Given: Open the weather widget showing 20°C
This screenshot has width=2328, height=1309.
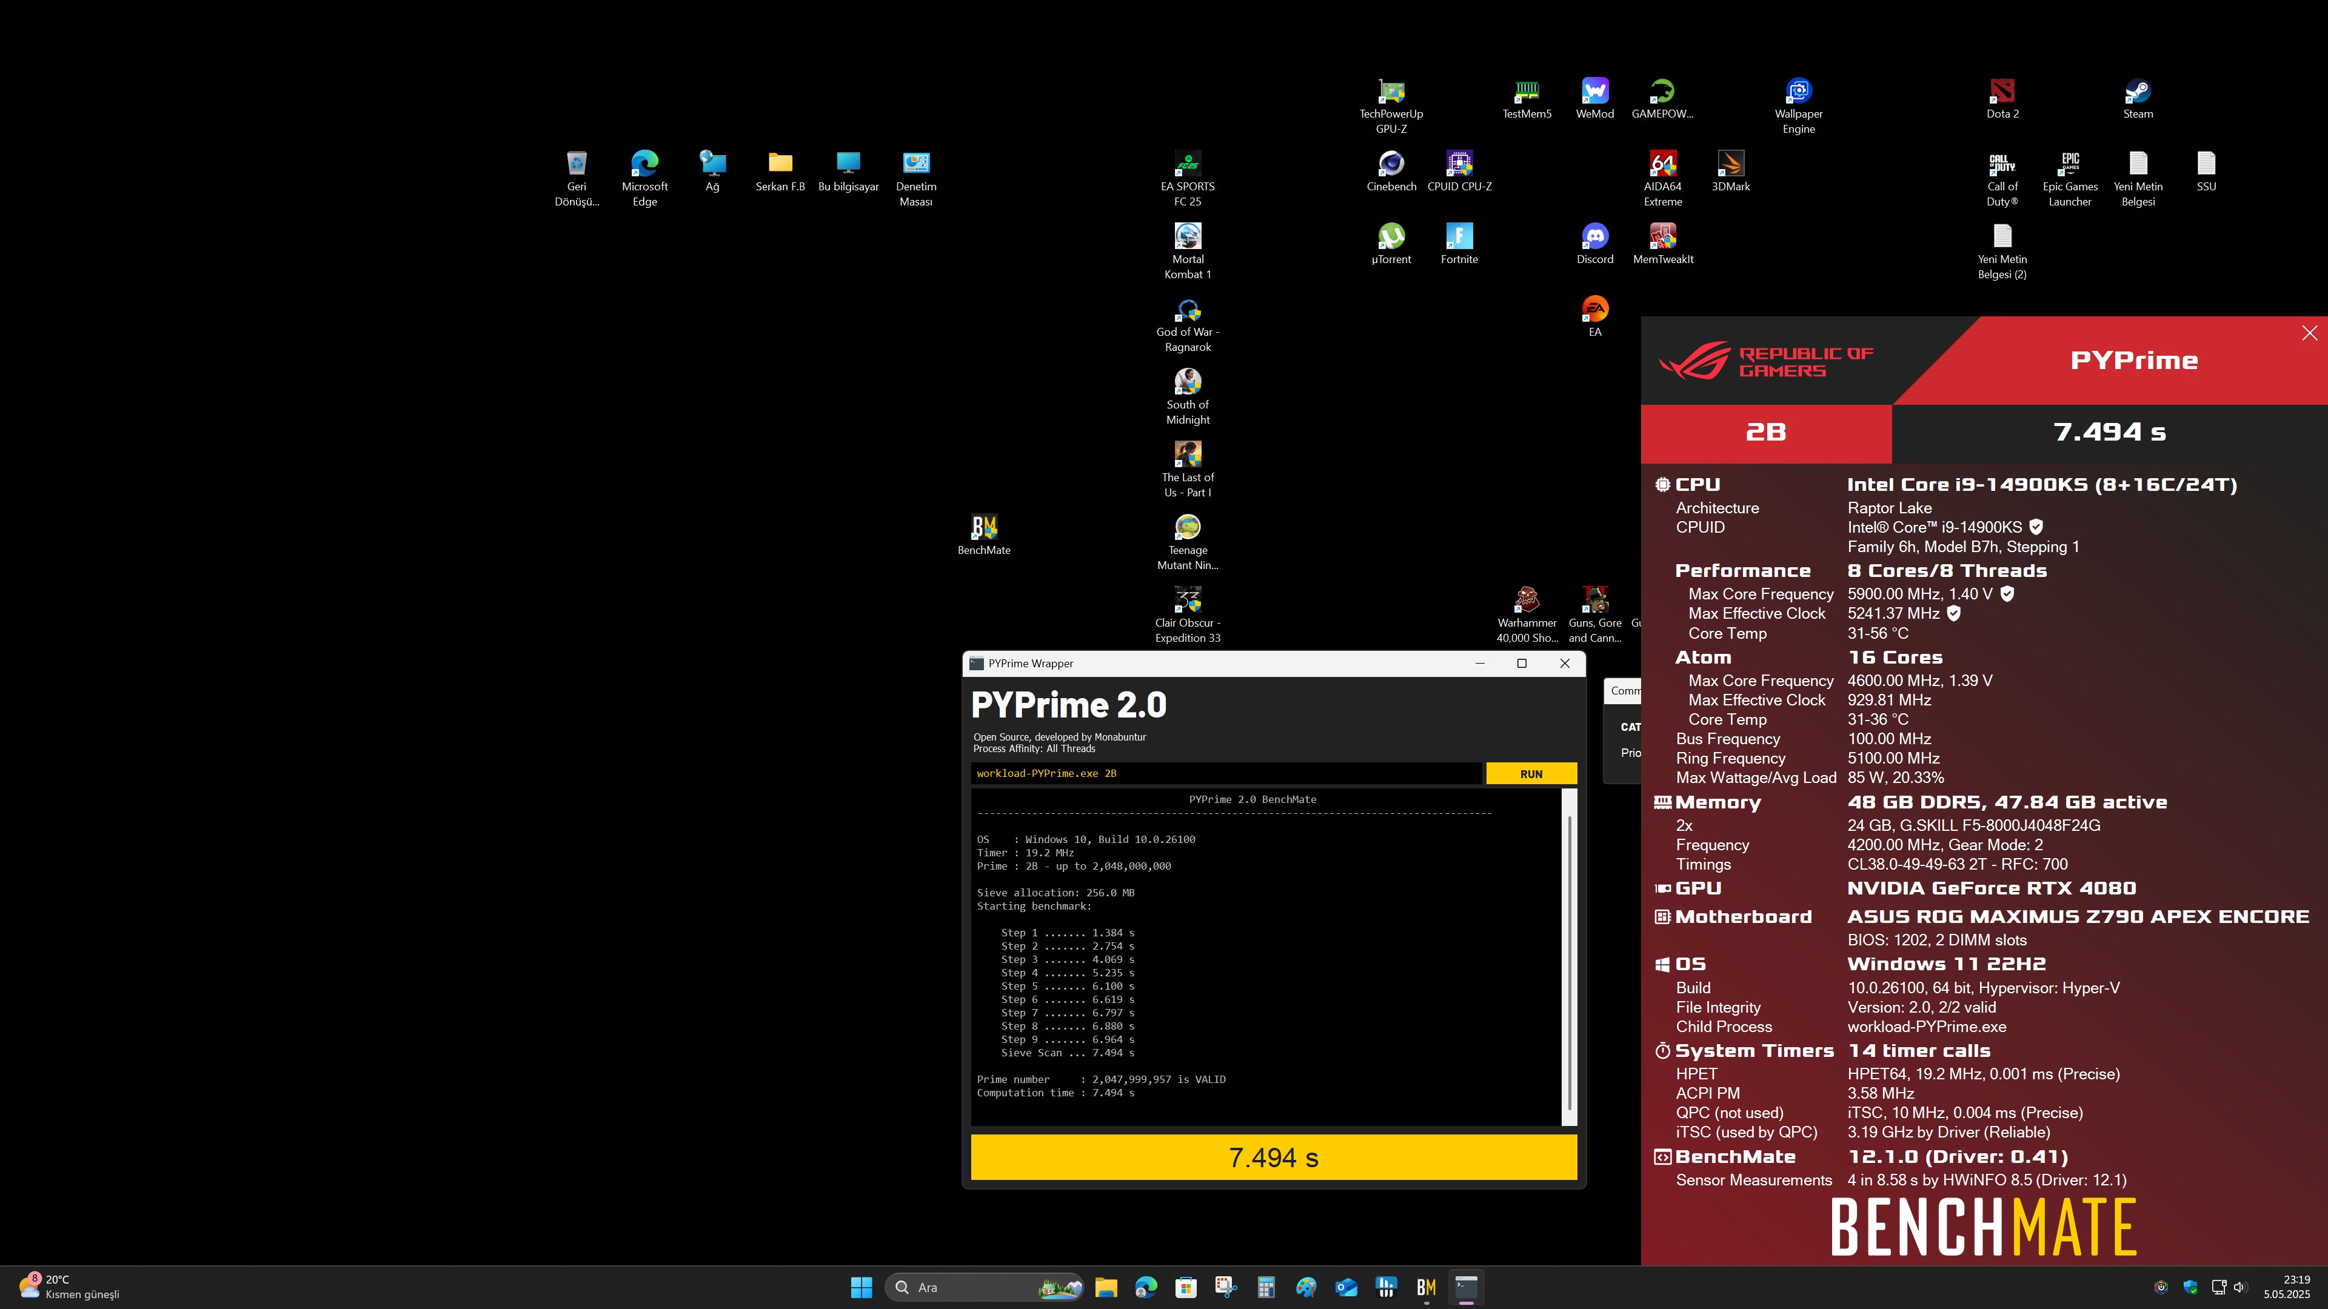Looking at the screenshot, I should point(69,1287).
